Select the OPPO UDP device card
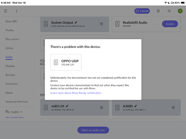 (x=66, y=62)
